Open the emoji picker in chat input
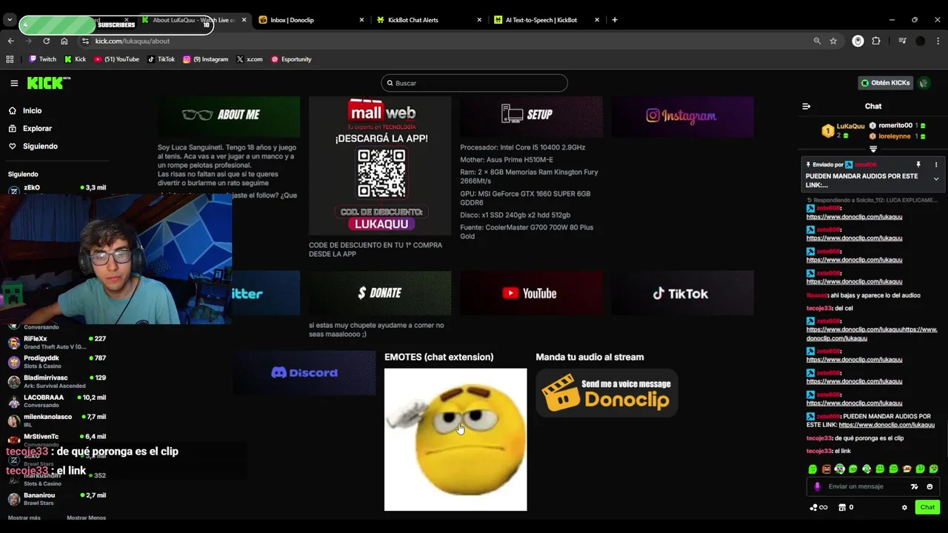Screen dimensions: 948x533 (929, 486)
